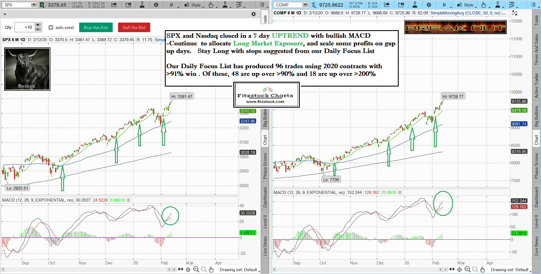Expand the COMP symbol dropdown

click(305, 5)
